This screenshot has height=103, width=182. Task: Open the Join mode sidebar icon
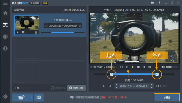5,37
